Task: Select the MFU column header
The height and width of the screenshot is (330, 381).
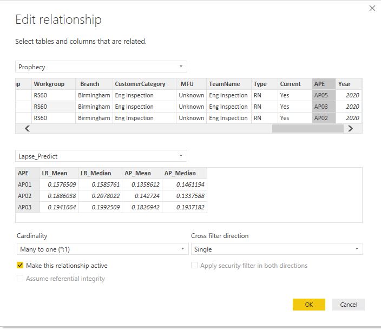Action: [x=191, y=84]
